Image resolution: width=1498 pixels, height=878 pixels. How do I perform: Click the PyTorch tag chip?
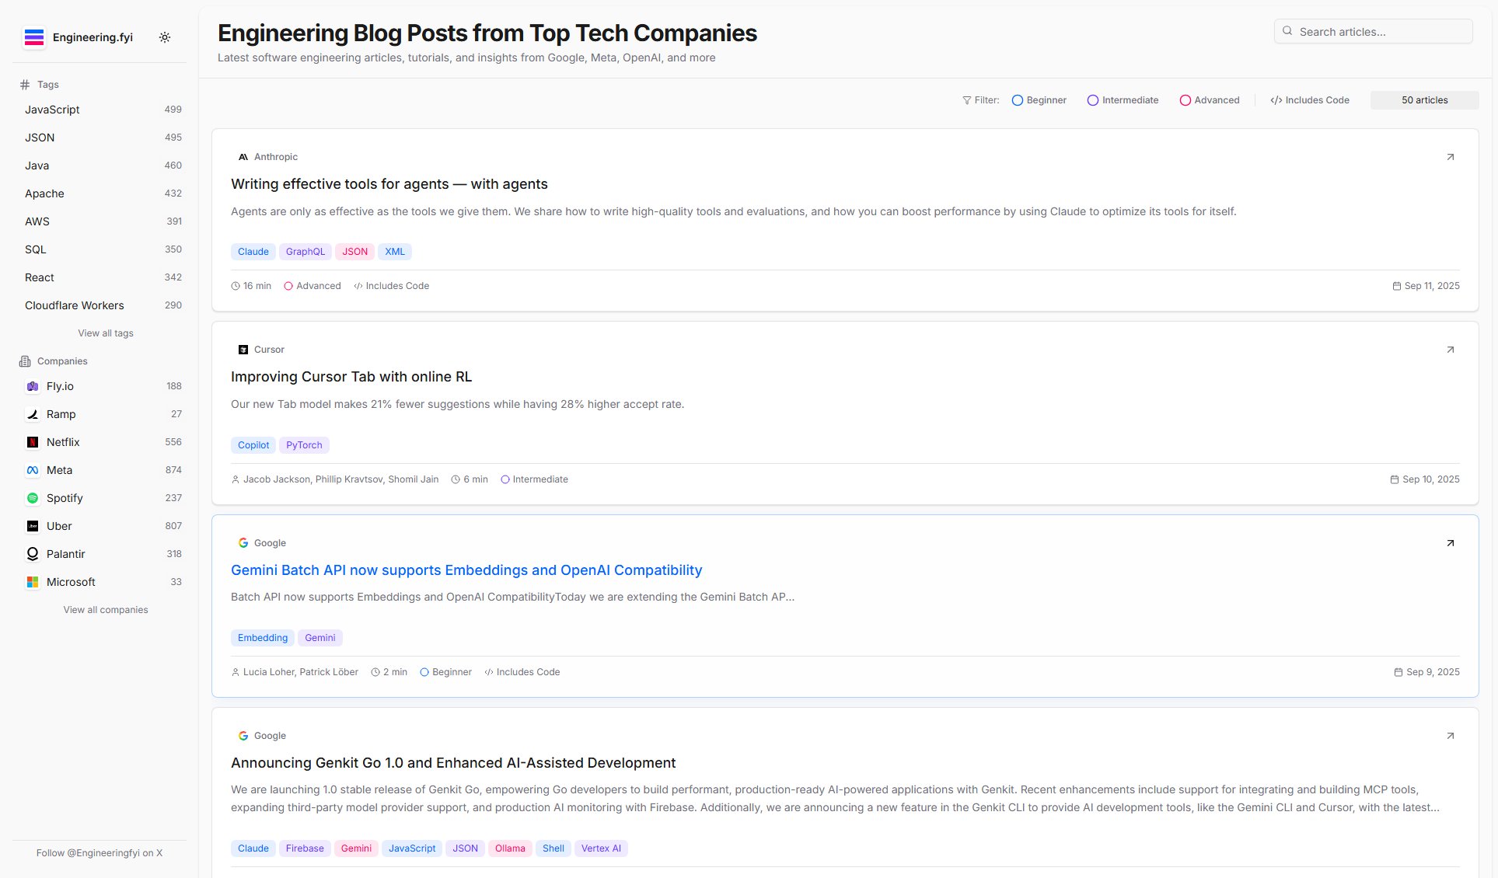pos(304,445)
